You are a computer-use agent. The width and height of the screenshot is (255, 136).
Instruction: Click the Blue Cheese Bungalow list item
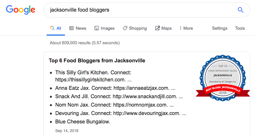83,121
